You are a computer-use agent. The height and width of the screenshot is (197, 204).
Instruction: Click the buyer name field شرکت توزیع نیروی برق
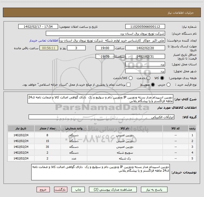click(105, 34)
